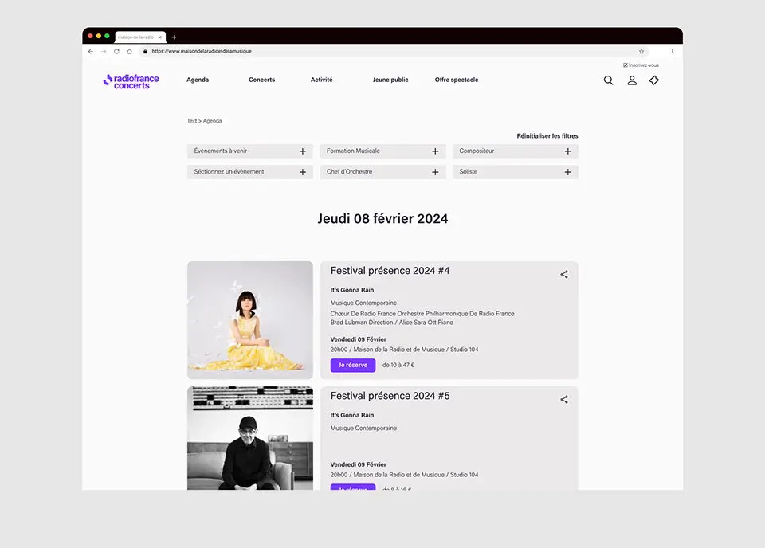Open the Activité menu

coord(321,80)
